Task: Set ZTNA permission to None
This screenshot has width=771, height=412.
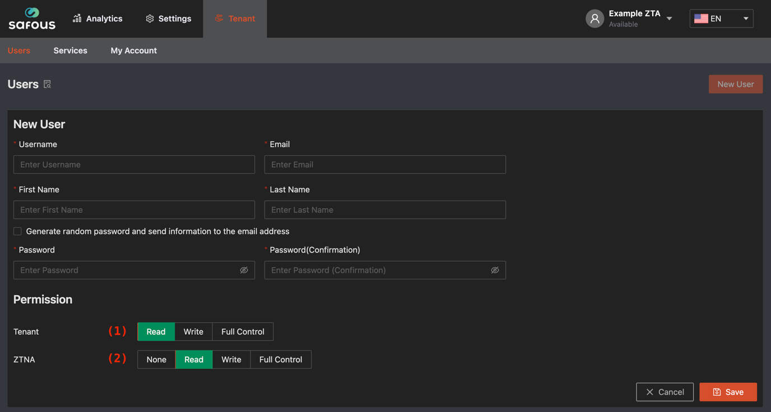Action: point(156,359)
